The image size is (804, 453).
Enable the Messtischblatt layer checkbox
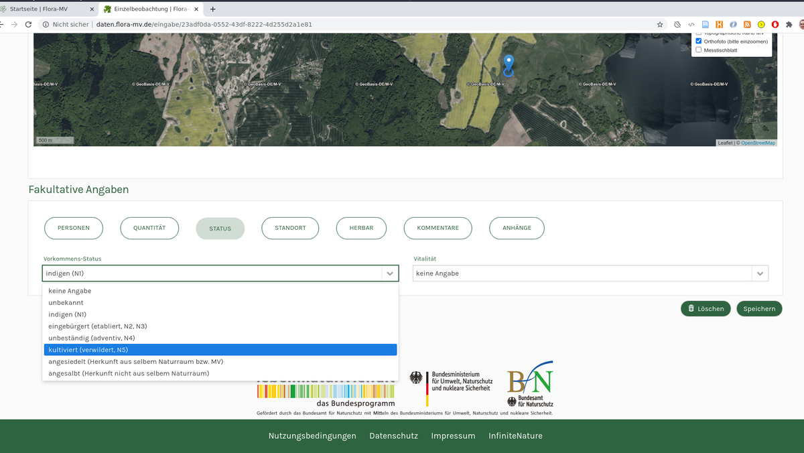699,50
